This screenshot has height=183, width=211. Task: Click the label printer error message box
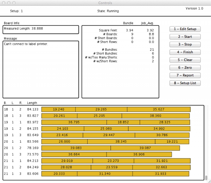40,69
